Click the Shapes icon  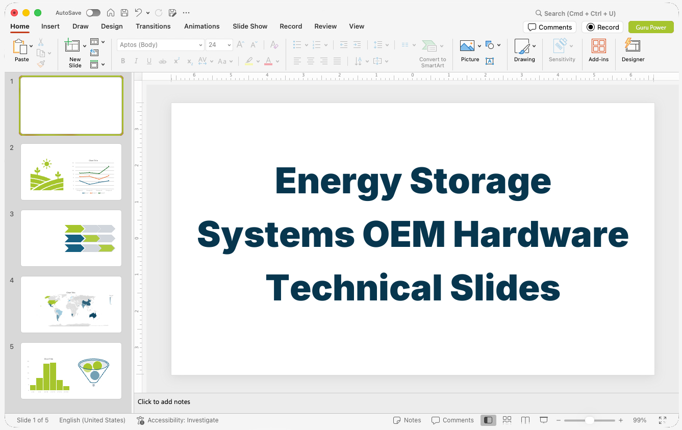[490, 45]
